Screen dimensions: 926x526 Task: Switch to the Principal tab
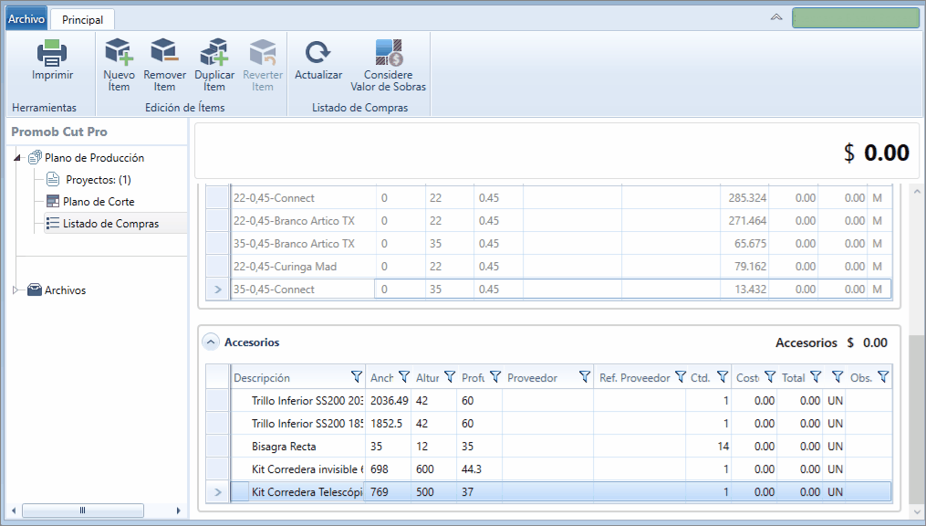82,19
